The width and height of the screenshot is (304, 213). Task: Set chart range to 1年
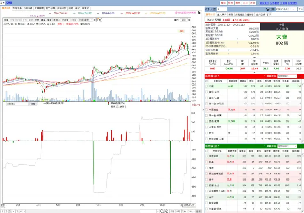(x=184, y=211)
